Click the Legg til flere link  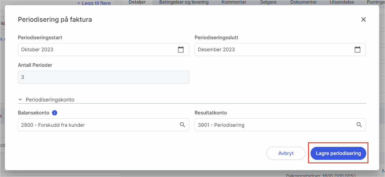[x=94, y=3]
